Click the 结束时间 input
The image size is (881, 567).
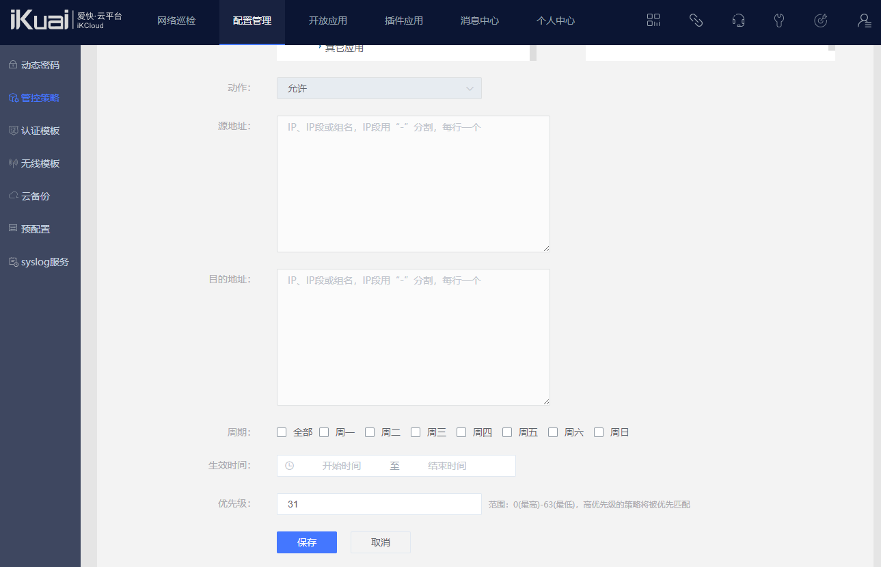[x=447, y=466]
